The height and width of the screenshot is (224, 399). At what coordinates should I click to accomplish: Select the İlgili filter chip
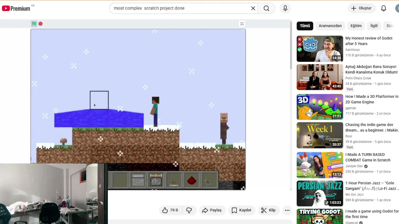coord(374,26)
